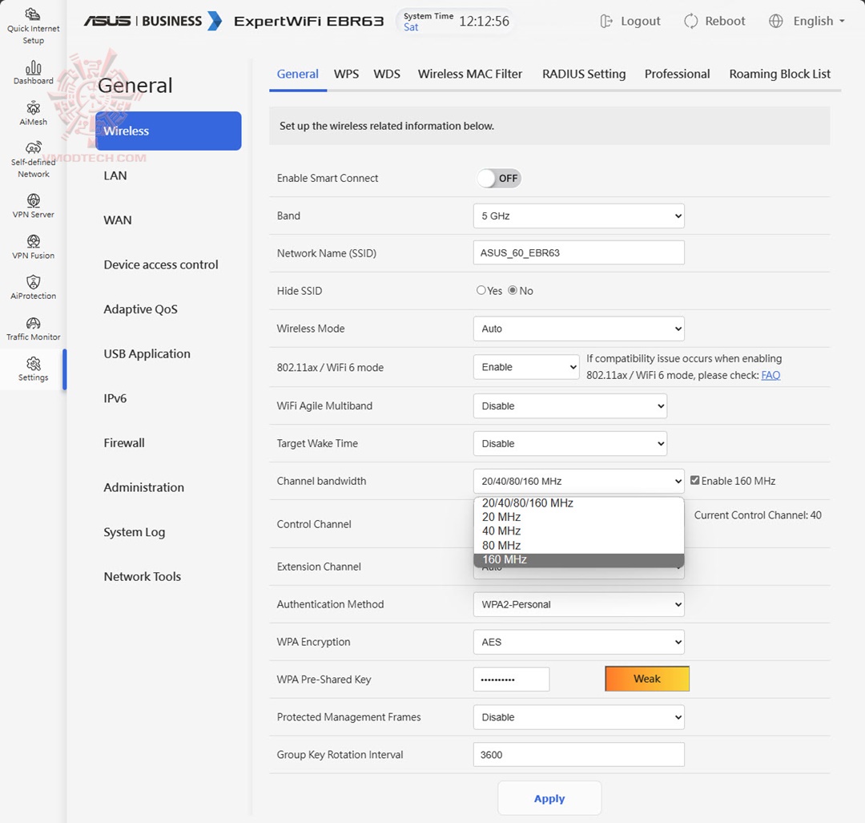
Task: Open 802.11ax WiFi 6 mode dropdown
Action: 526,367
